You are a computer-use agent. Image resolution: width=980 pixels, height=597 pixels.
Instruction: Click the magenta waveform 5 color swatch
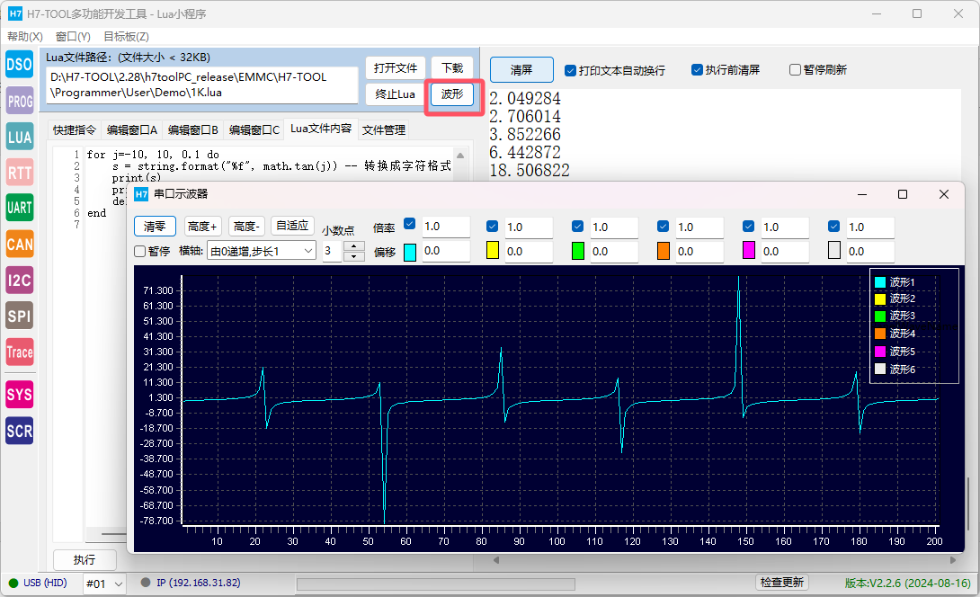[749, 251]
